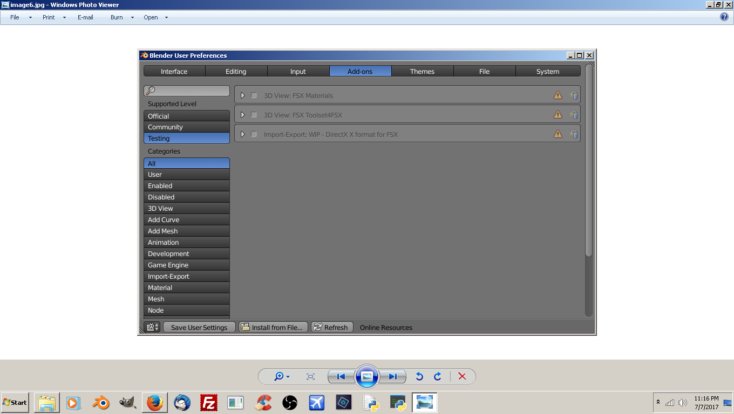
Task: Expand the DirectX X format add-on details
Action: pyautogui.click(x=242, y=134)
